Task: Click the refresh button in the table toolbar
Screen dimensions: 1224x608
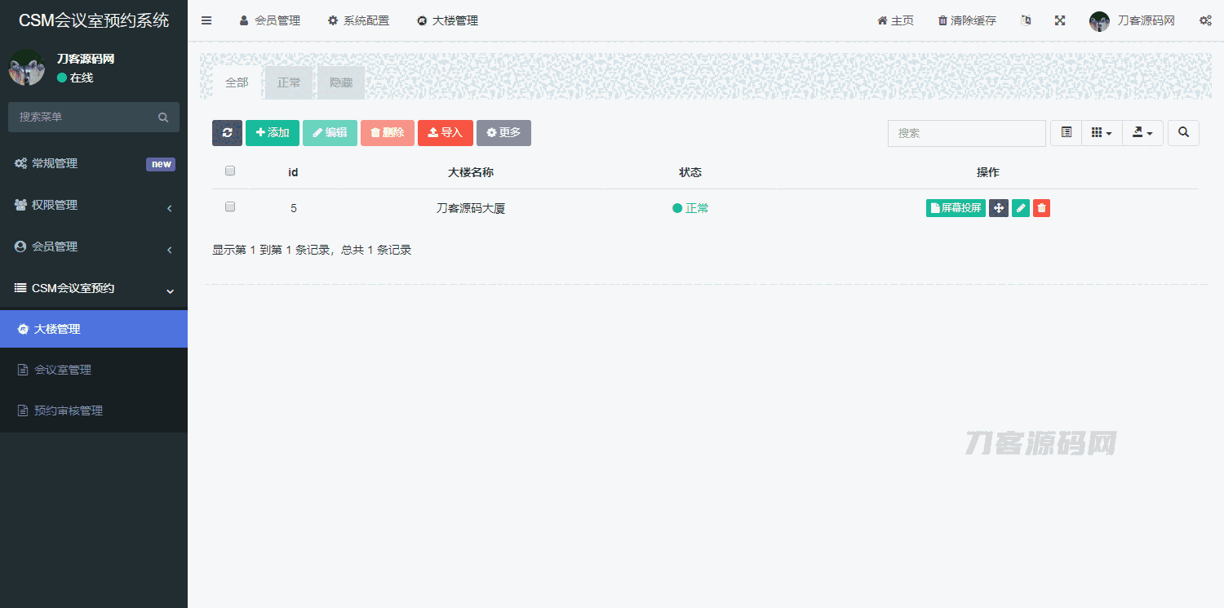Action: (x=227, y=133)
